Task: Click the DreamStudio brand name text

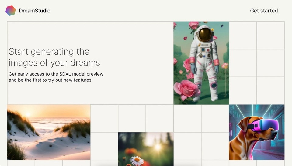Action: point(35,11)
